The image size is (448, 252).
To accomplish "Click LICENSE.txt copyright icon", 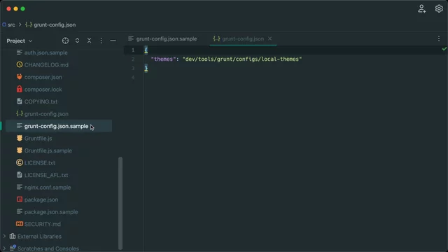I will tap(19, 163).
